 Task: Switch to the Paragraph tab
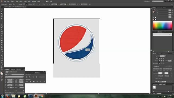tap(13, 69)
